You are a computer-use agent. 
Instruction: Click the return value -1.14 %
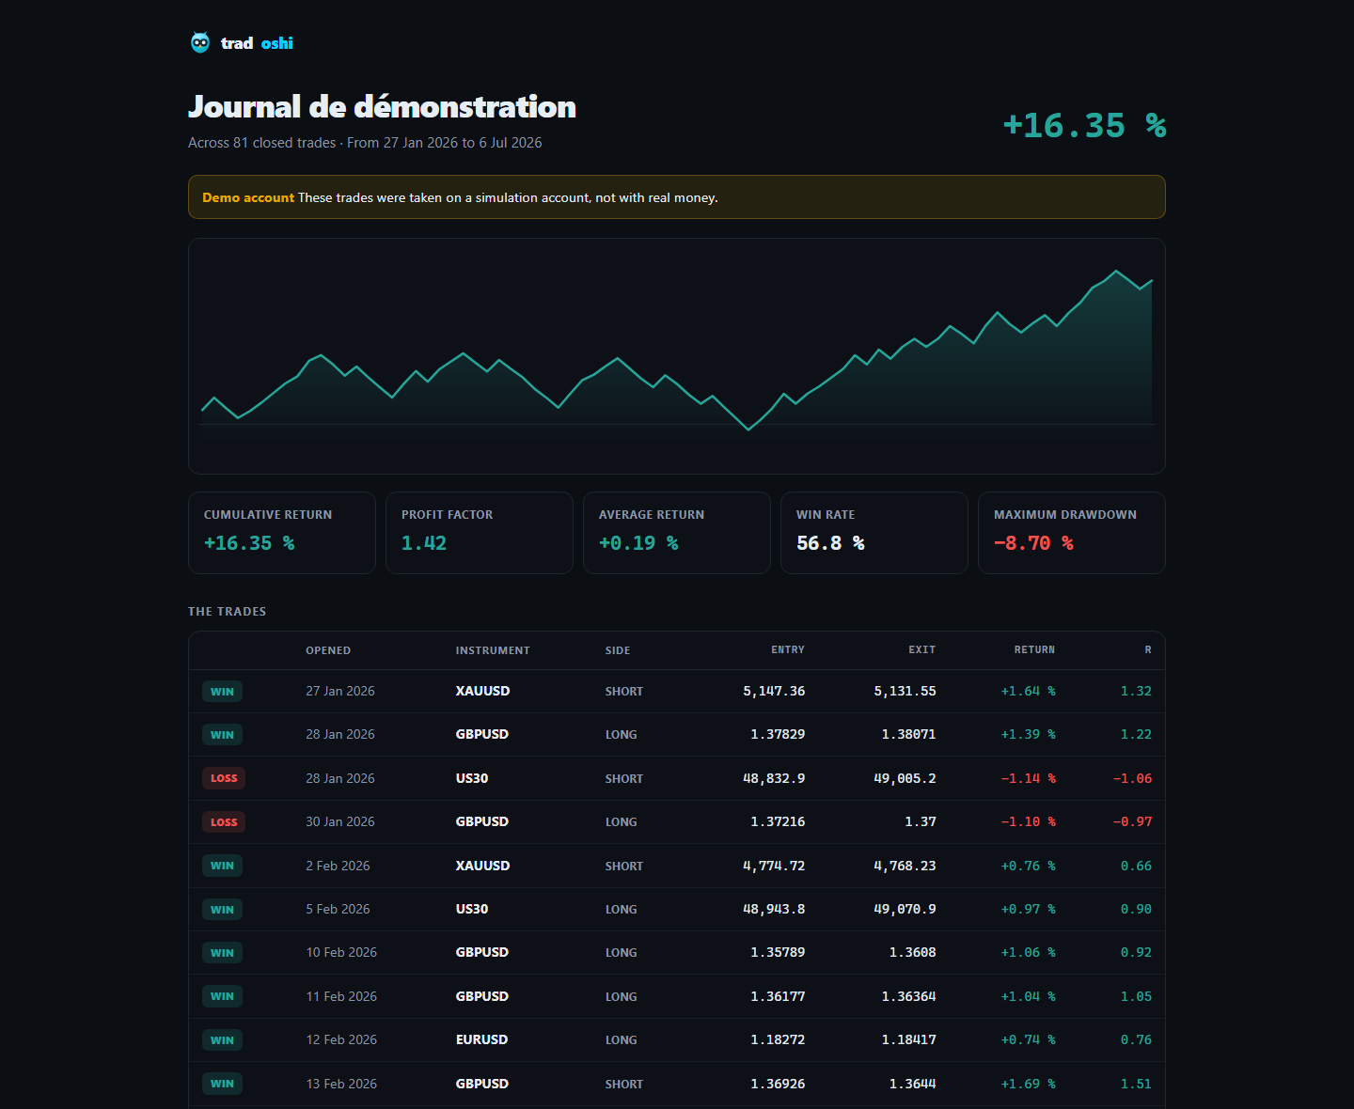tap(1029, 778)
